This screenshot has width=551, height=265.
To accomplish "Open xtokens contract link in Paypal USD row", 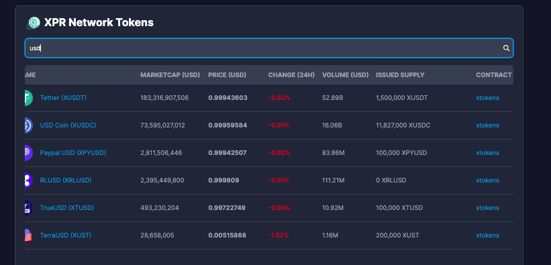I will tap(487, 153).
